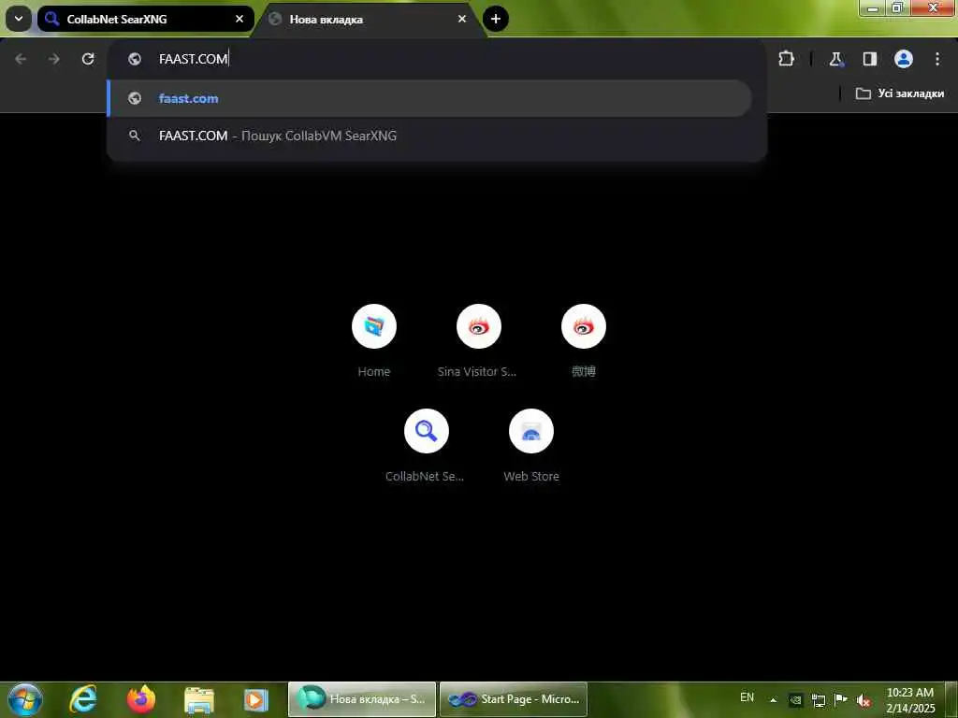
Task: Click the Show desktop strip
Action: tap(951, 699)
